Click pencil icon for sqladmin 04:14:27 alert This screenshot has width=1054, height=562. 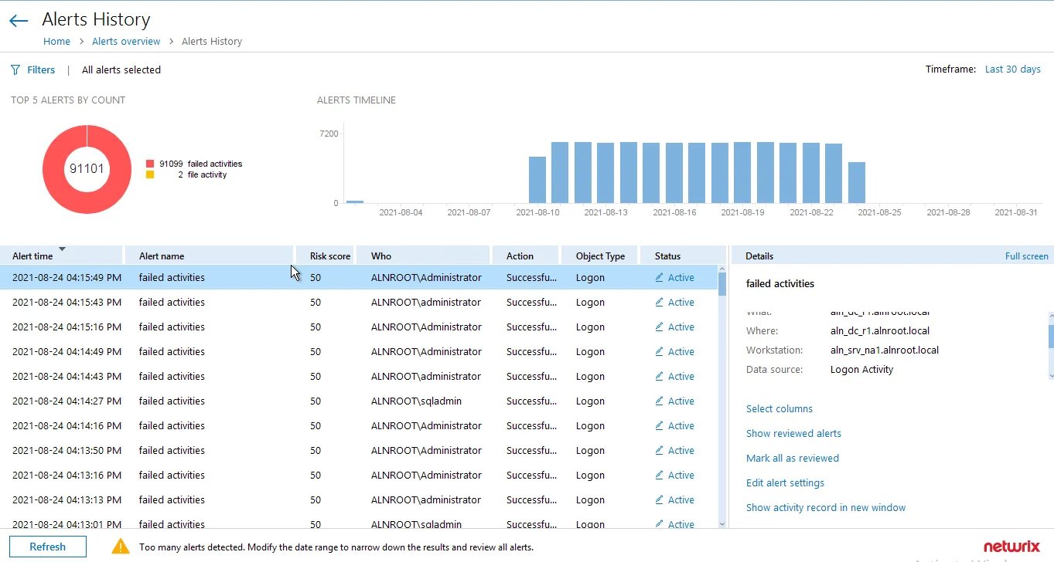(660, 401)
